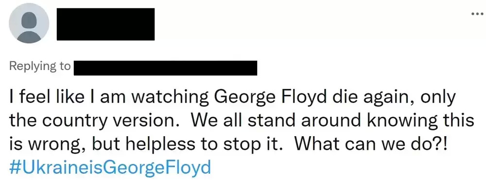The height and width of the screenshot is (180, 486).
Task: Click the word "version" in the tweet
Action: click(145, 122)
